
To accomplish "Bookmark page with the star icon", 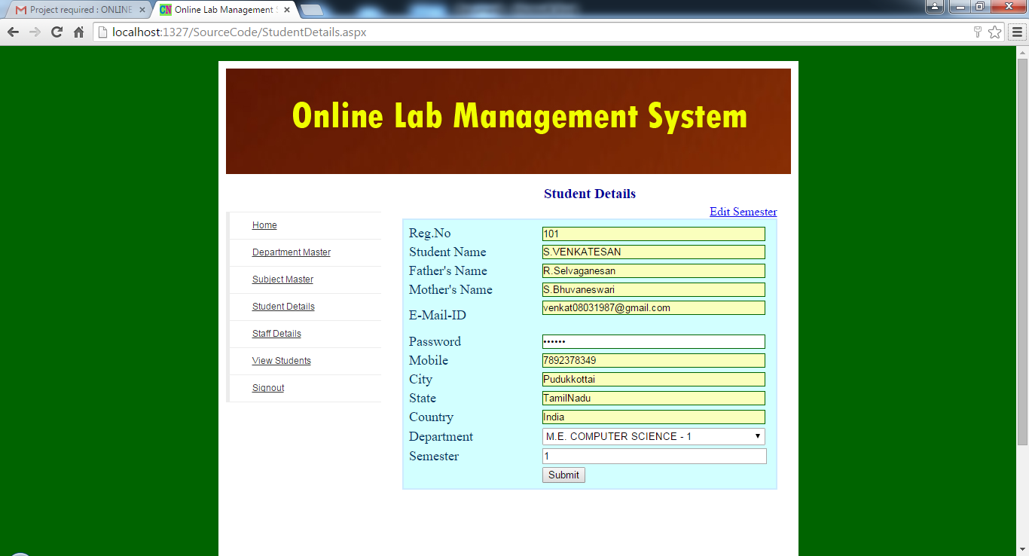I will [x=994, y=32].
